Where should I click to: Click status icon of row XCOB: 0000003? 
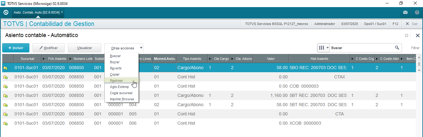pos(6,123)
